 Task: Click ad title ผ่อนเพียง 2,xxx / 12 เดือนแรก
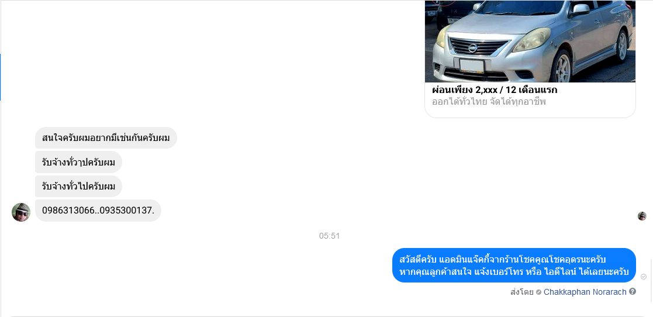(495, 90)
